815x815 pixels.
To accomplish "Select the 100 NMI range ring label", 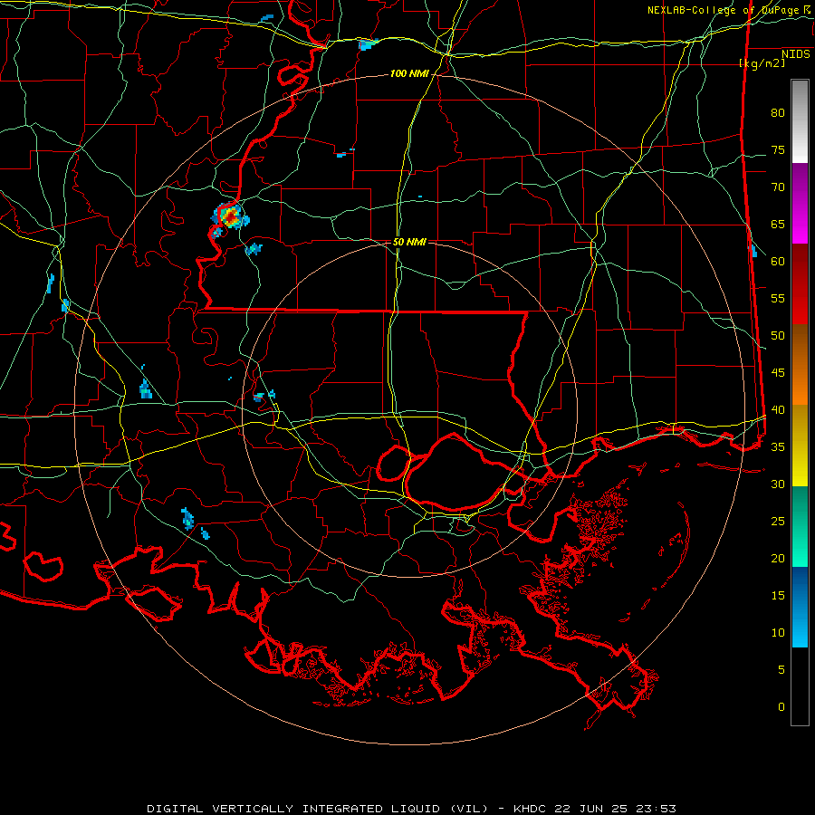I will [409, 74].
